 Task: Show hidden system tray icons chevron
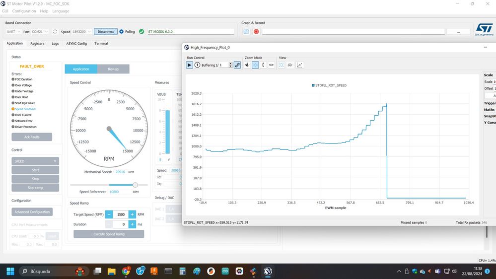coord(399,271)
